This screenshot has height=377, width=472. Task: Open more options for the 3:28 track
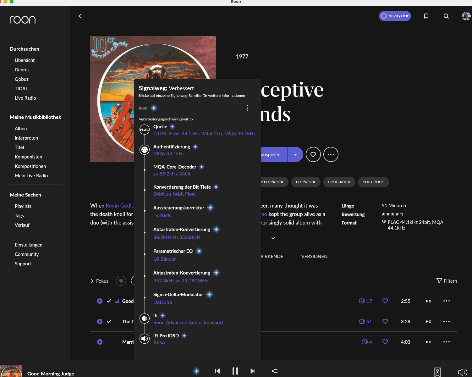(447, 321)
